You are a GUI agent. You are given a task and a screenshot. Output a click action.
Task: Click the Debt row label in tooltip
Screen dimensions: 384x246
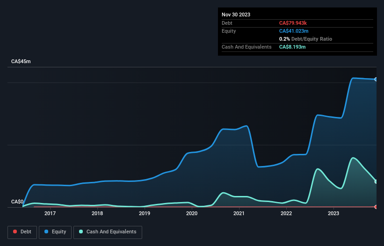tap(227, 23)
